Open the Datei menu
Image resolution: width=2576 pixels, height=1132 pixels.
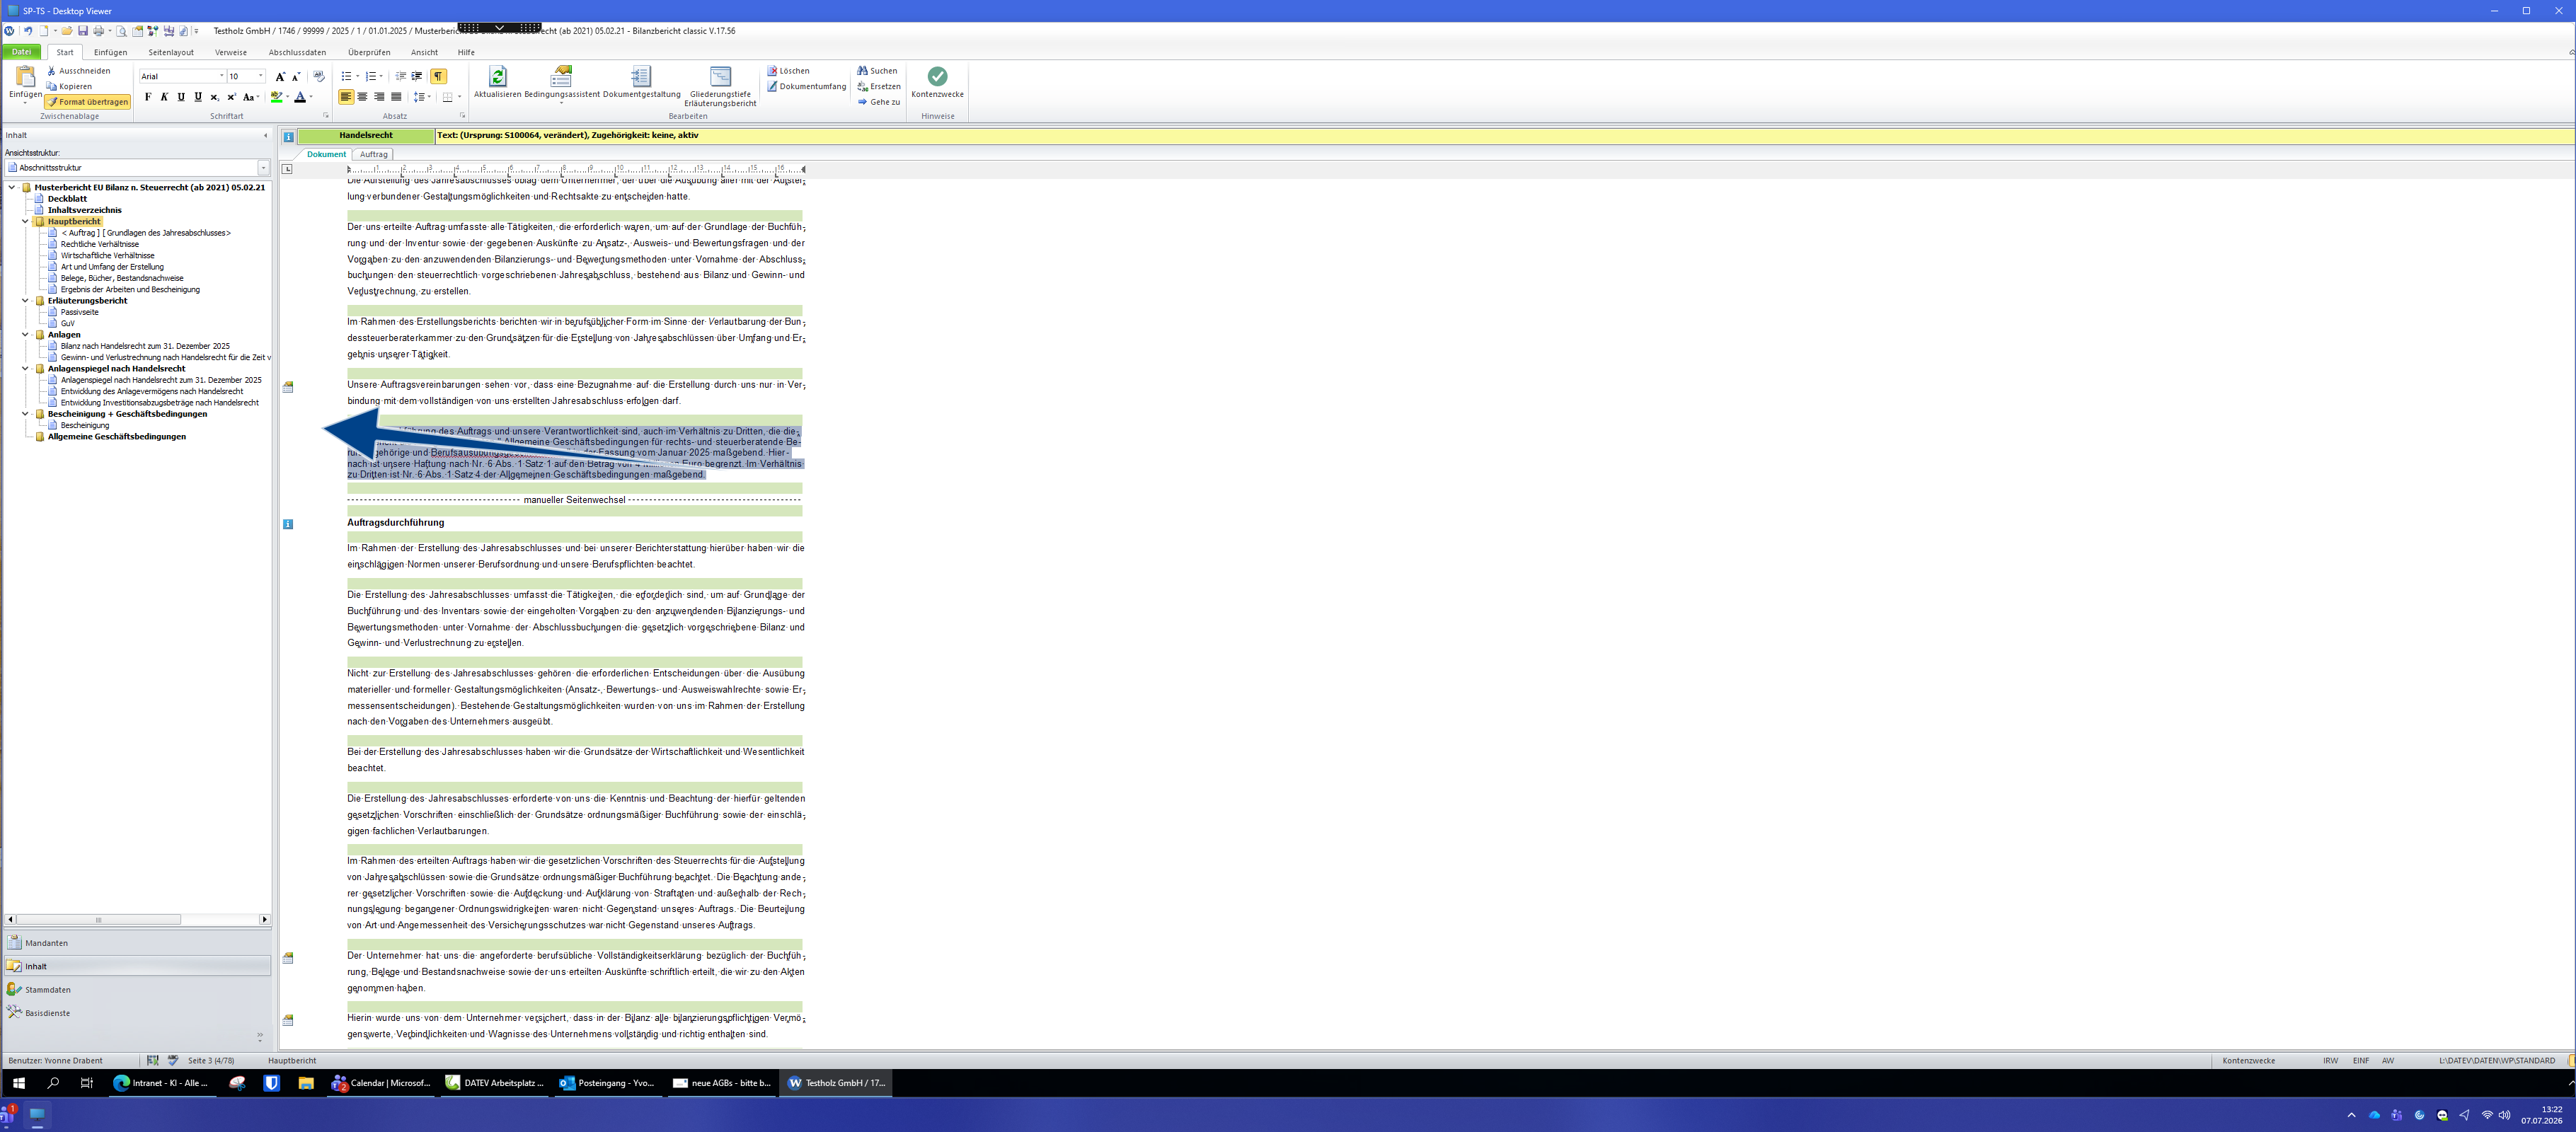pyautogui.click(x=21, y=52)
